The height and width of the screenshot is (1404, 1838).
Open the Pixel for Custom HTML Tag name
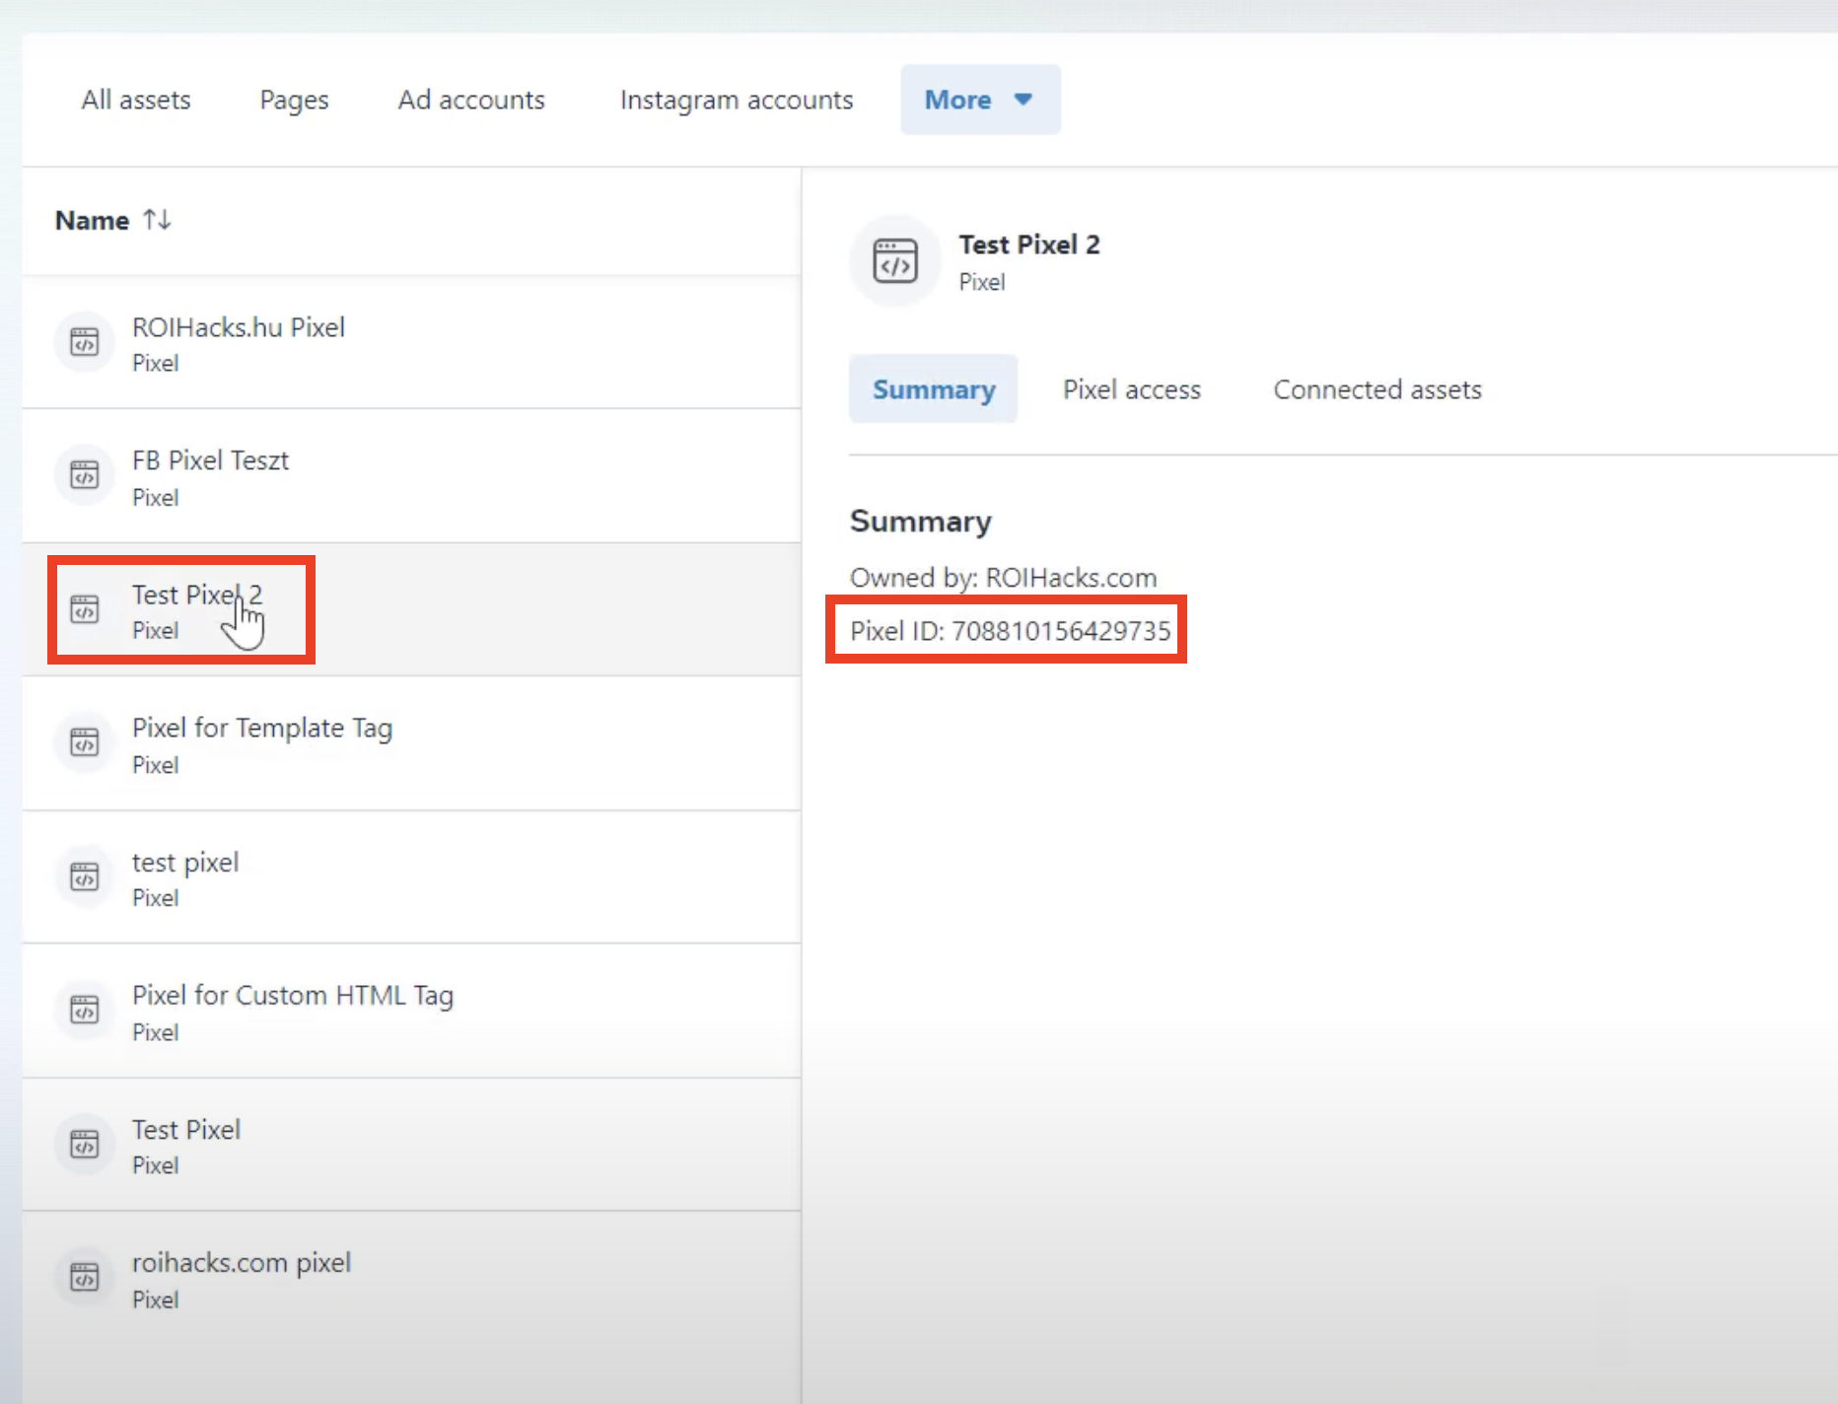coord(293,996)
